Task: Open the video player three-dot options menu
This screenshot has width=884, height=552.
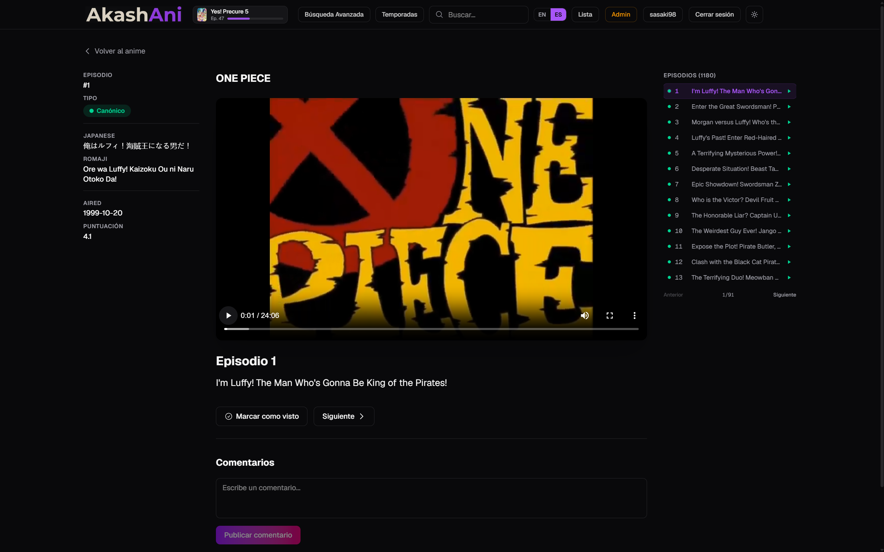Action: point(635,316)
